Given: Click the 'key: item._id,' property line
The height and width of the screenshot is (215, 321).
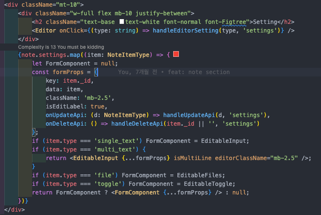Looking at the screenshot, I should tap(69, 81).
